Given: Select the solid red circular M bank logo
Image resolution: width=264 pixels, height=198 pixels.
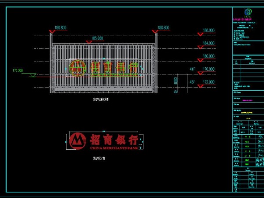Looking at the screenshot, I should (77, 141).
